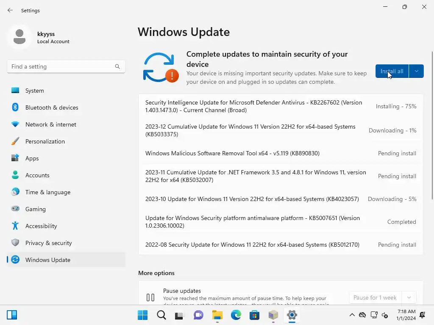The width and height of the screenshot is (434, 325).
Task: Open the notification center icon
Action: [423, 315]
